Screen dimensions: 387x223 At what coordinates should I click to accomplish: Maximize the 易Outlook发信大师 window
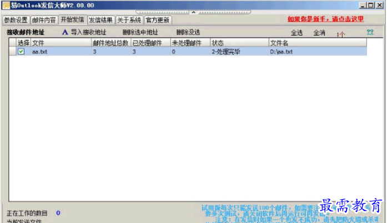371,5
